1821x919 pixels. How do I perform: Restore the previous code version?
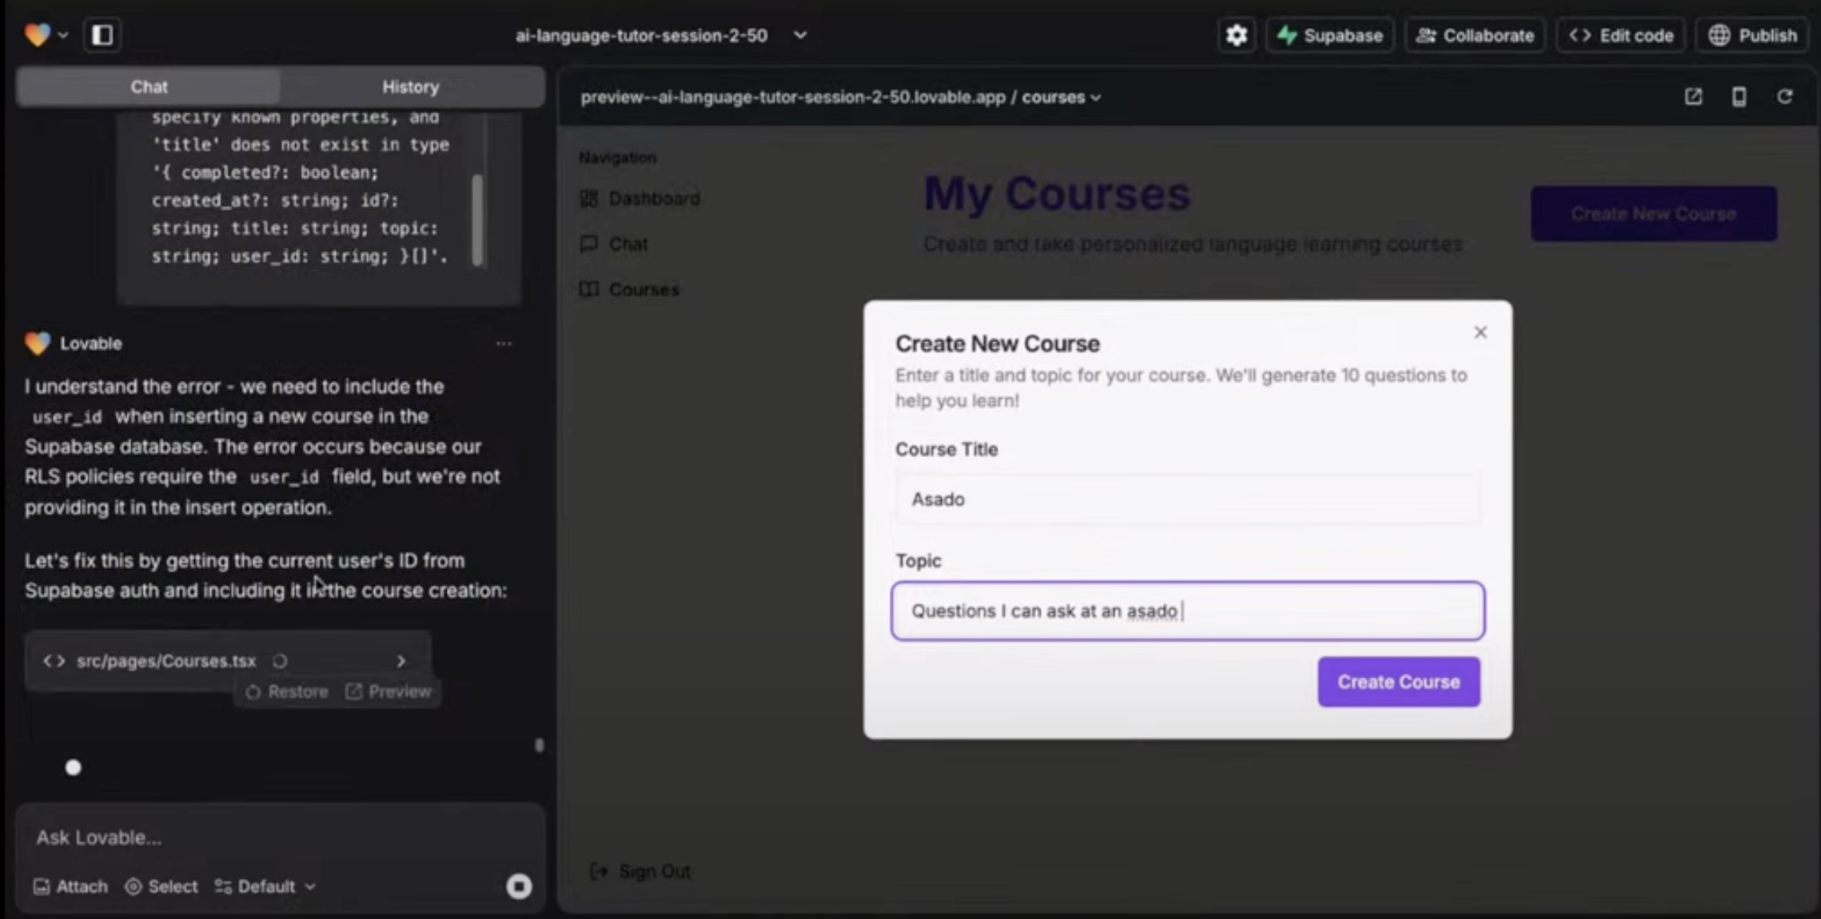[286, 691]
